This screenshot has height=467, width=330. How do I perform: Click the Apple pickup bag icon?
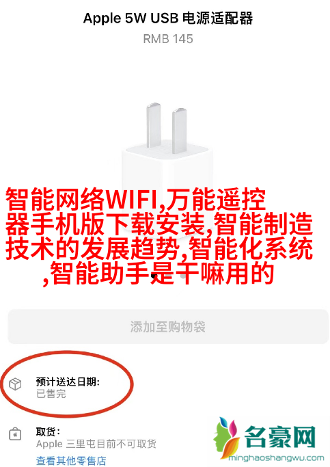(x=15, y=434)
